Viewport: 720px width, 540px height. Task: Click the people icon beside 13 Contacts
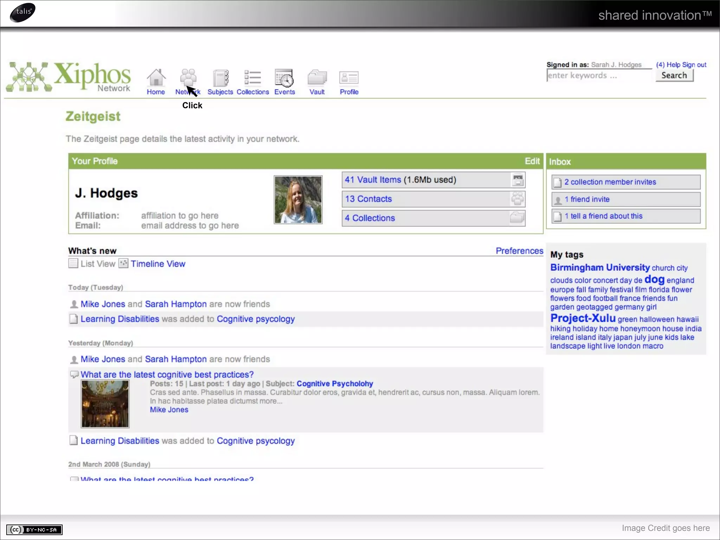517,199
